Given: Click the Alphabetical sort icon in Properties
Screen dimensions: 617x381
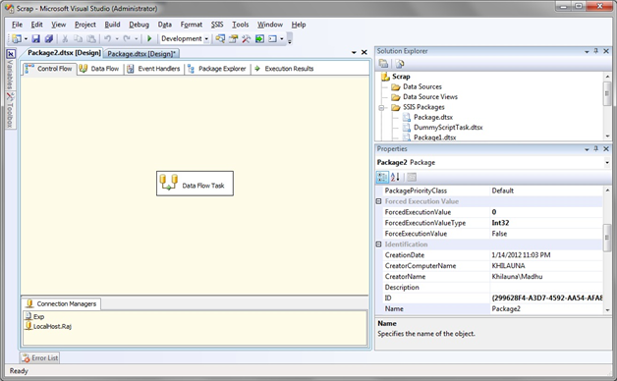Looking at the screenshot, I should click(395, 177).
